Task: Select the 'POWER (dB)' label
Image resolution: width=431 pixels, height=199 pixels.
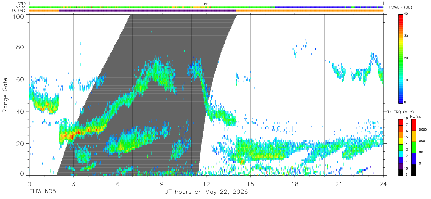Action: click(x=402, y=8)
